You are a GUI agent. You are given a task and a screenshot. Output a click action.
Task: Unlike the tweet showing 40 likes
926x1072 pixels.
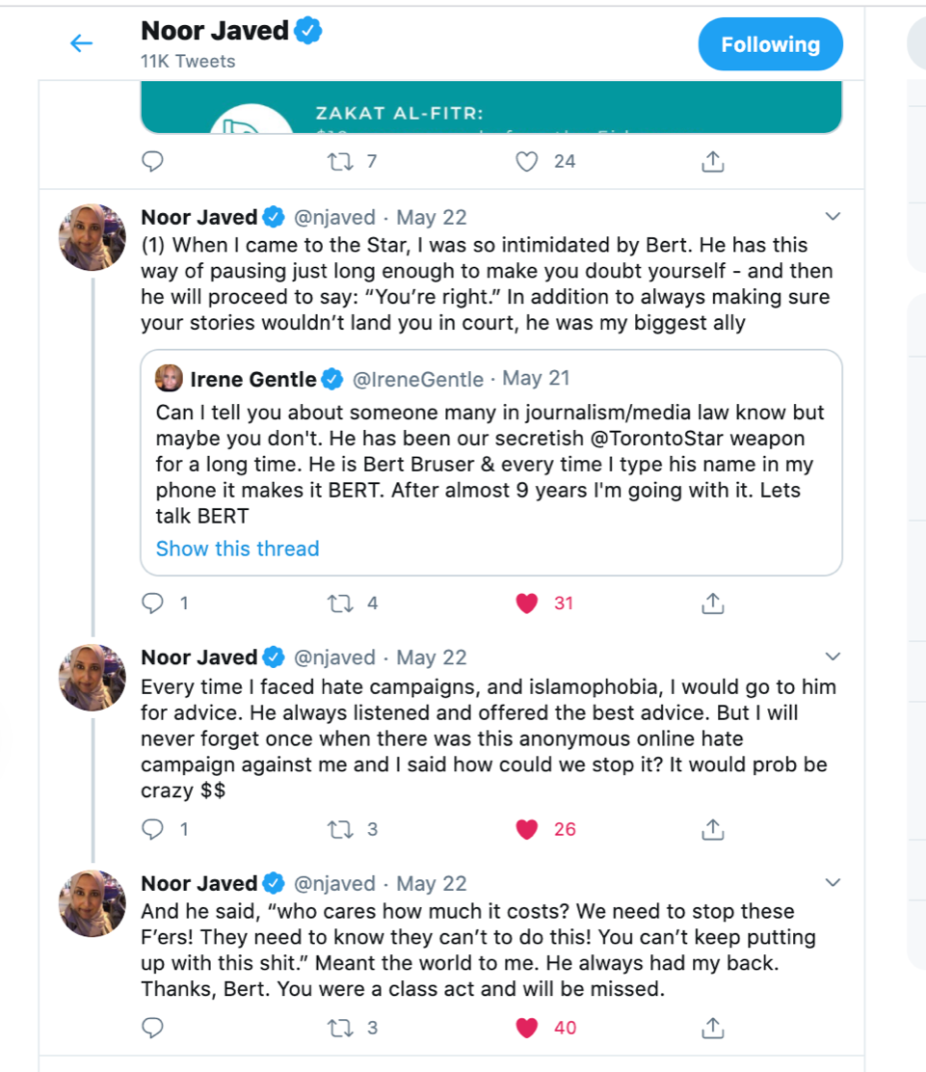coord(526,1028)
